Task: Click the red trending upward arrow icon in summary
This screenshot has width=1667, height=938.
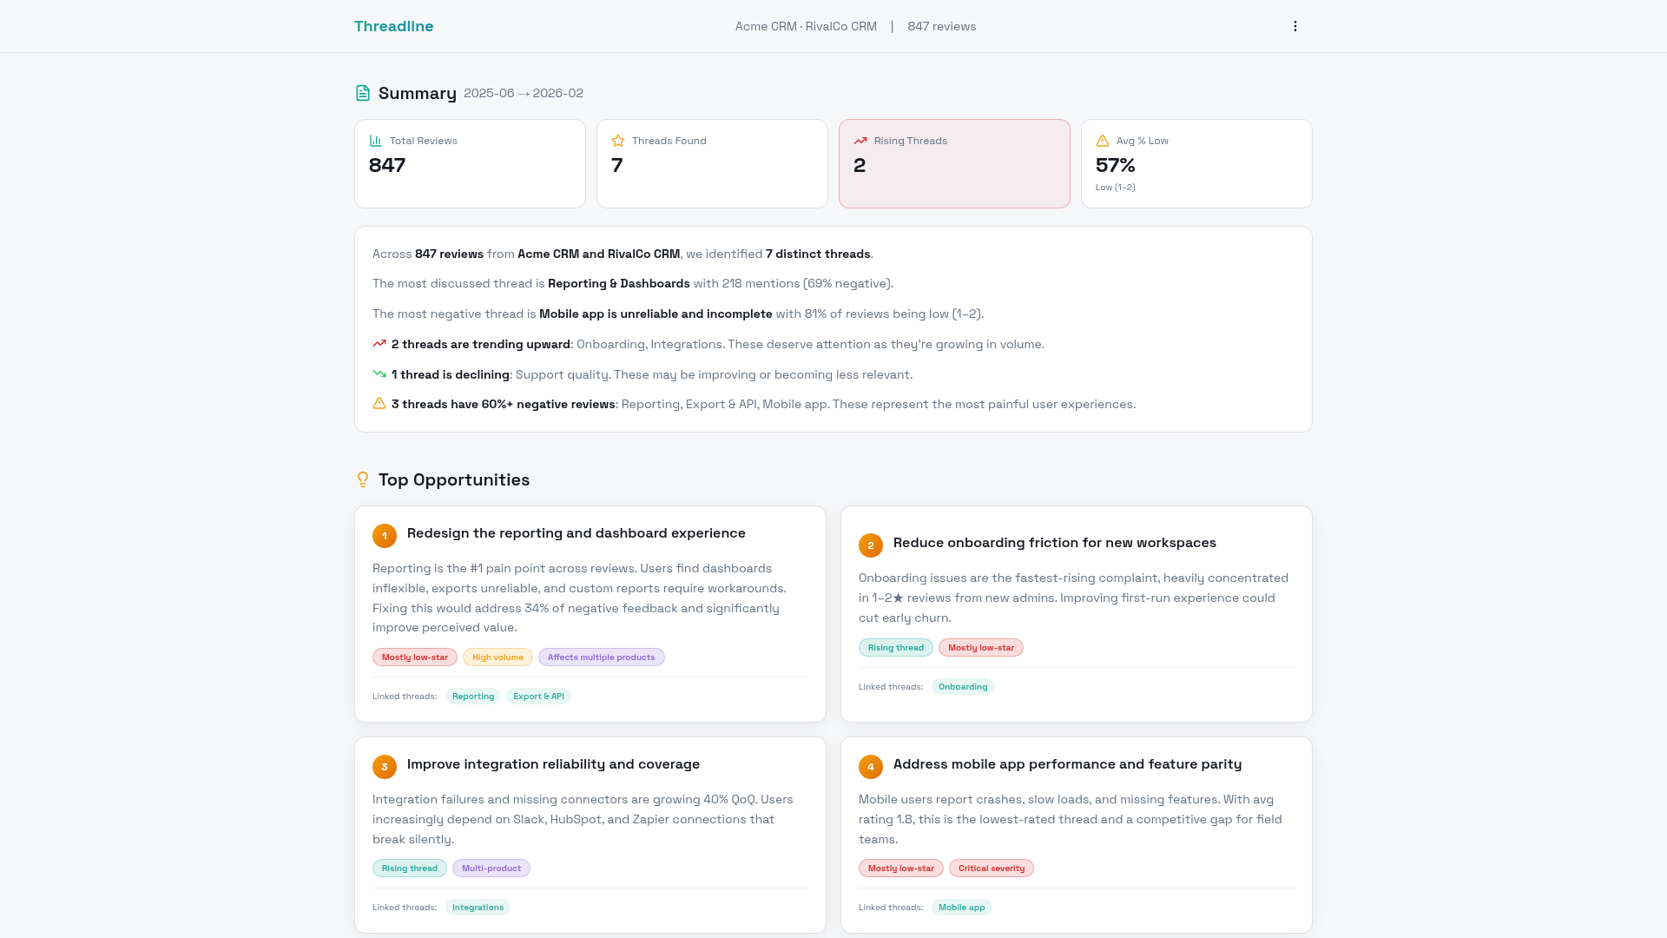Action: point(379,344)
